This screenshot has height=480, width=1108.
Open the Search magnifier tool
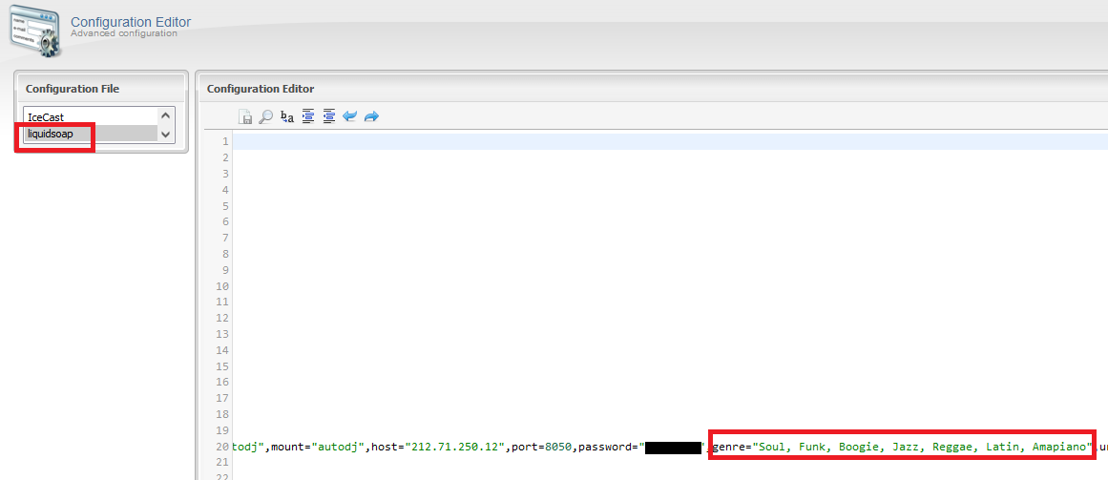point(265,116)
